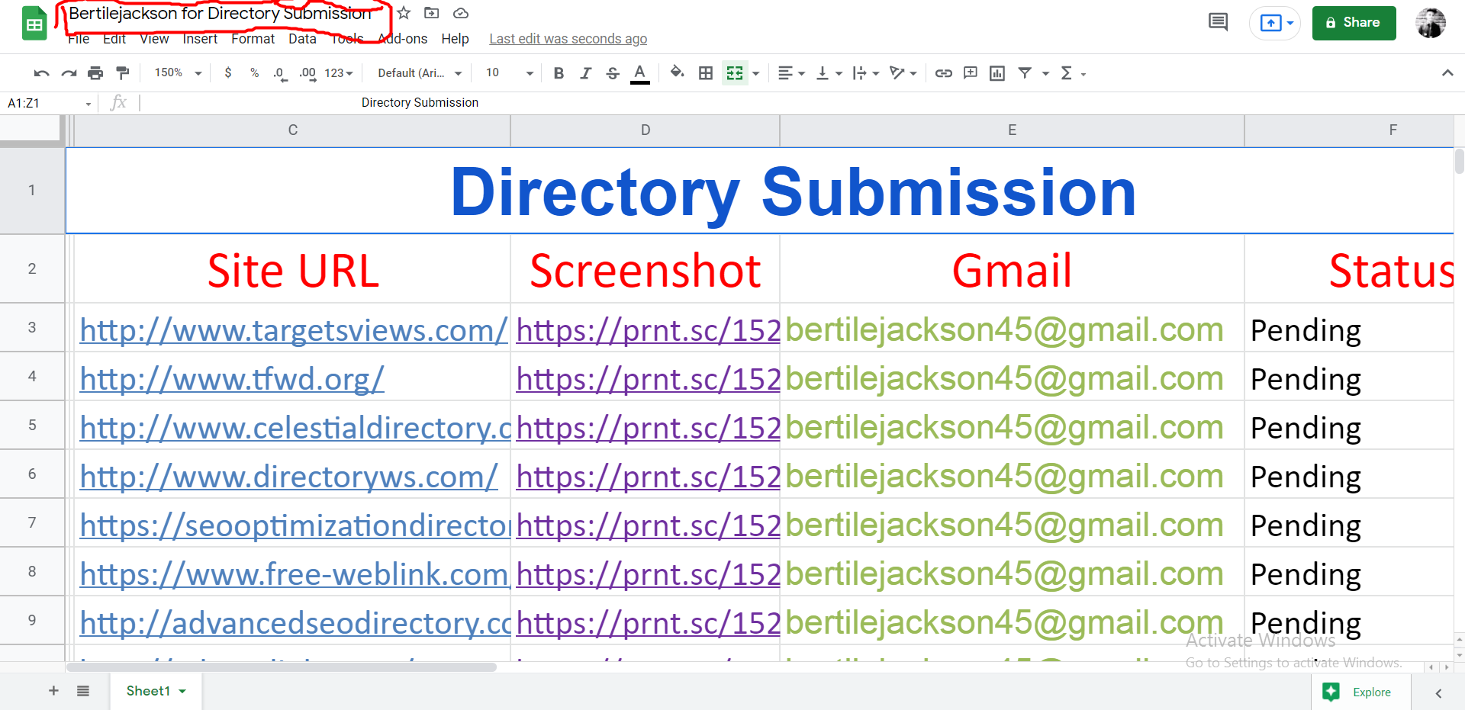Open the functions (sigma) menu

(1067, 72)
